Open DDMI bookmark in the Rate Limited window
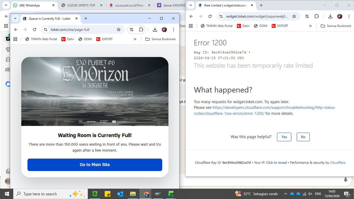The width and height of the screenshot is (354, 199). 260,26
